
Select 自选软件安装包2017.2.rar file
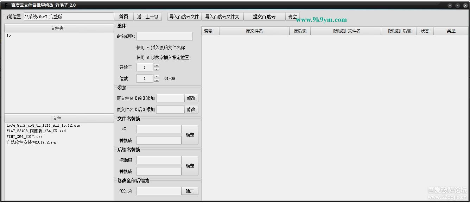point(32,142)
